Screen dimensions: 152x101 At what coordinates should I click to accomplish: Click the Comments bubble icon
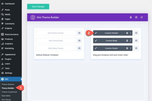point(2,24)
